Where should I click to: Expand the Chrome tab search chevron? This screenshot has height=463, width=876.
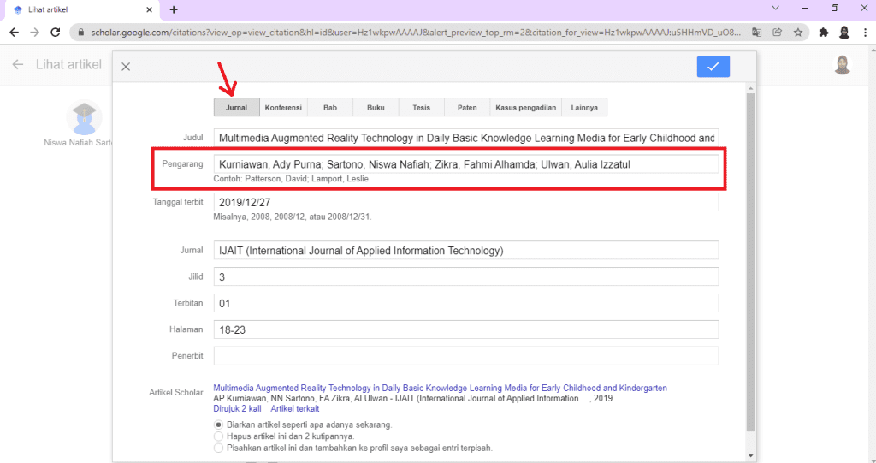[775, 9]
